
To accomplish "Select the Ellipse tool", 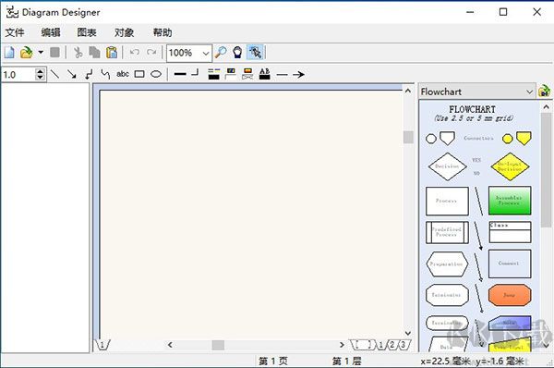I will pyautogui.click(x=156, y=74).
